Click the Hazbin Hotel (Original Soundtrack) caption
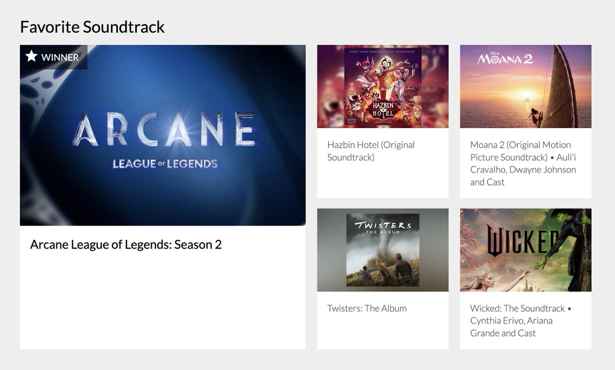This screenshot has width=615, height=370. 371,151
